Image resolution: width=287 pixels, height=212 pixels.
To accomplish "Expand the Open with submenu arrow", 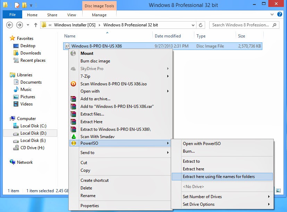I will coord(168,91).
